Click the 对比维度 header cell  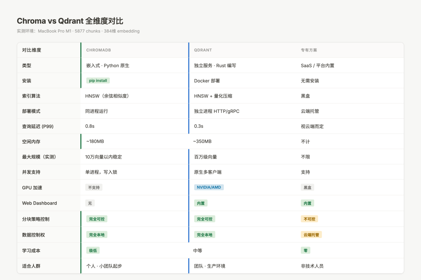(x=32, y=50)
